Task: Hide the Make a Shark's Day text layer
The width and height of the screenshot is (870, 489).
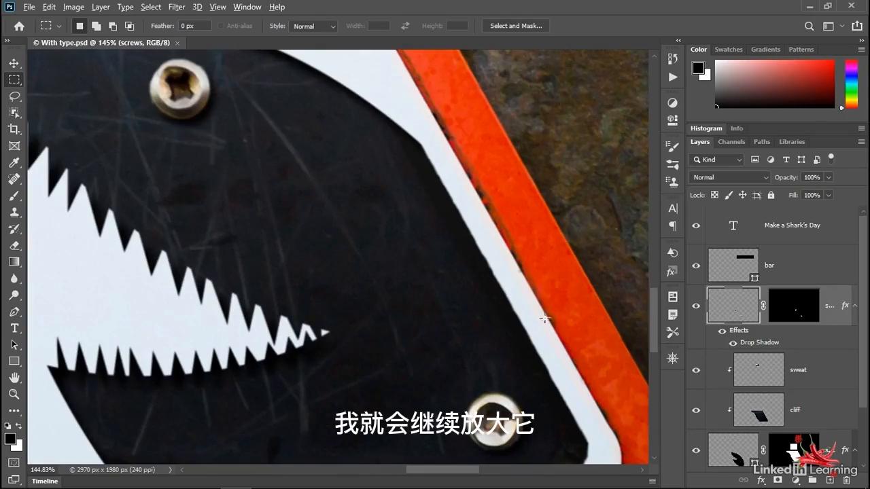Action: pos(696,225)
